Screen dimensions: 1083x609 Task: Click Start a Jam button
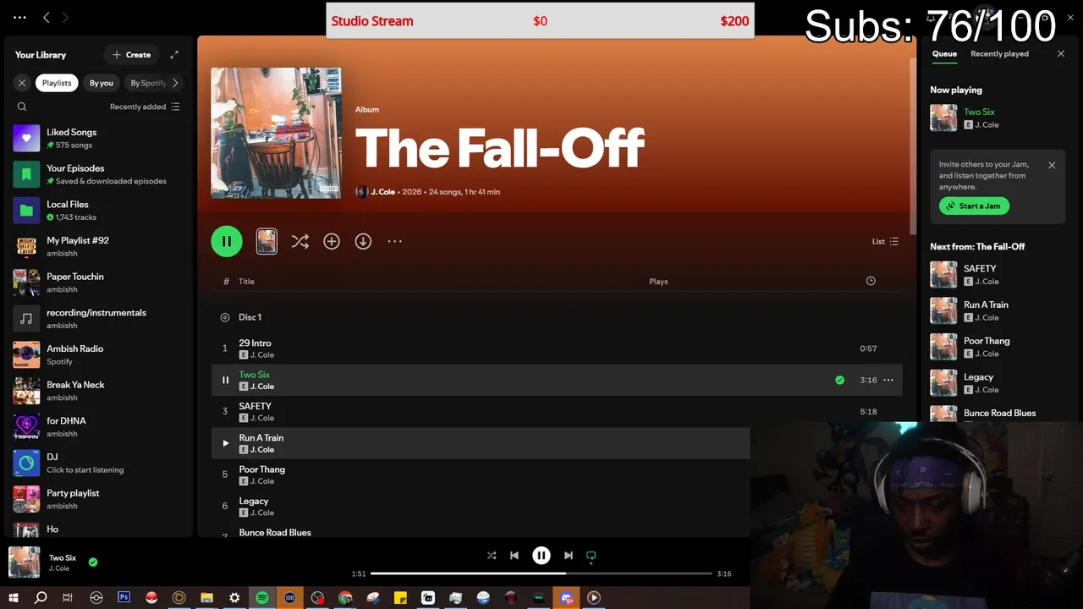pos(974,206)
